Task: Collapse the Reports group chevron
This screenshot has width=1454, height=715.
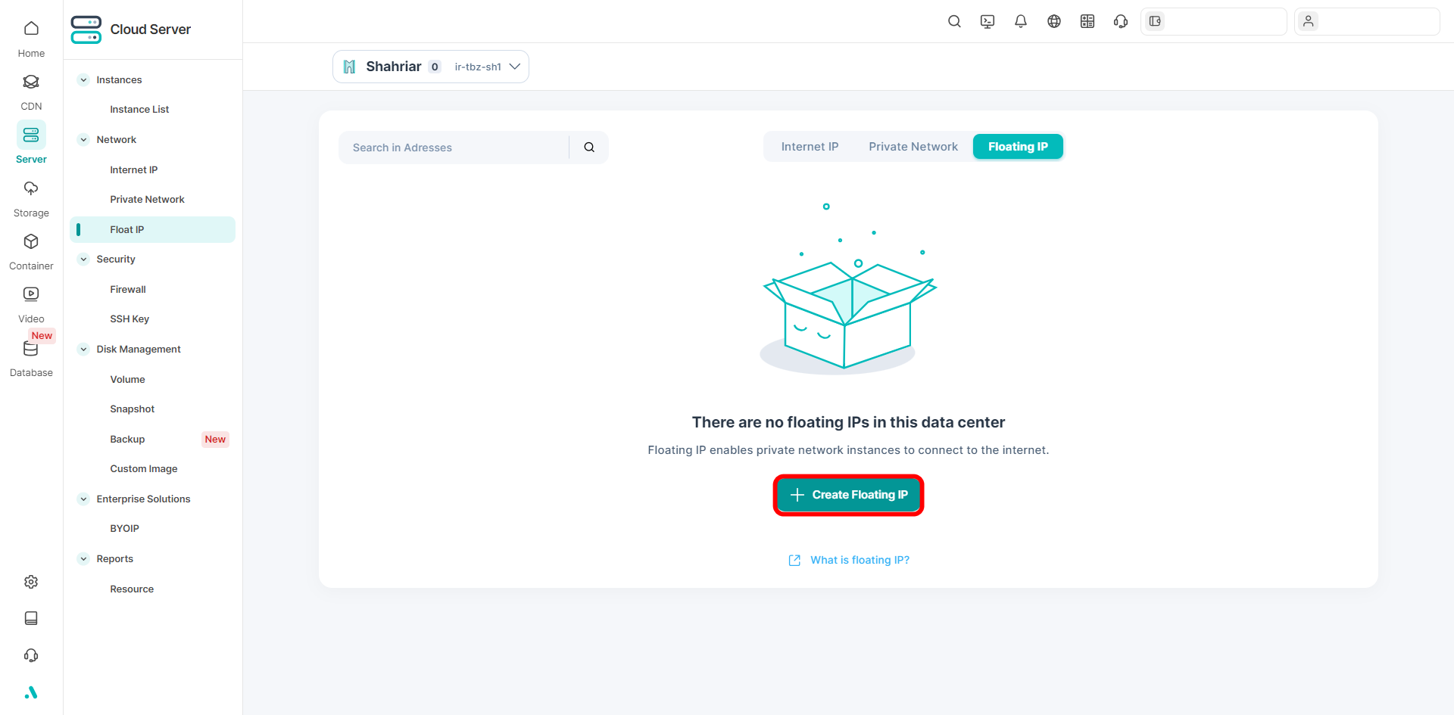Action: (84, 559)
